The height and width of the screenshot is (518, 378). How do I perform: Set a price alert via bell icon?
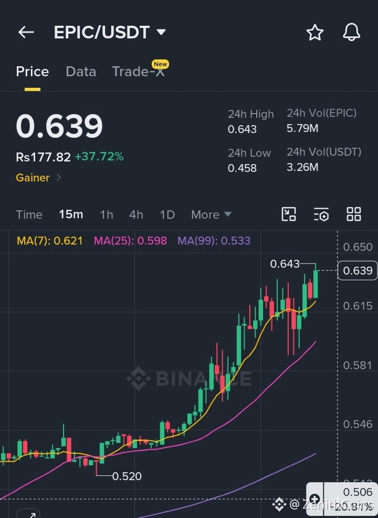pyautogui.click(x=351, y=33)
